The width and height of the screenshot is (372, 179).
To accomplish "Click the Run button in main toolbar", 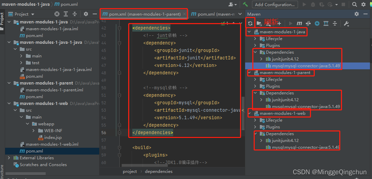I will (304, 4).
